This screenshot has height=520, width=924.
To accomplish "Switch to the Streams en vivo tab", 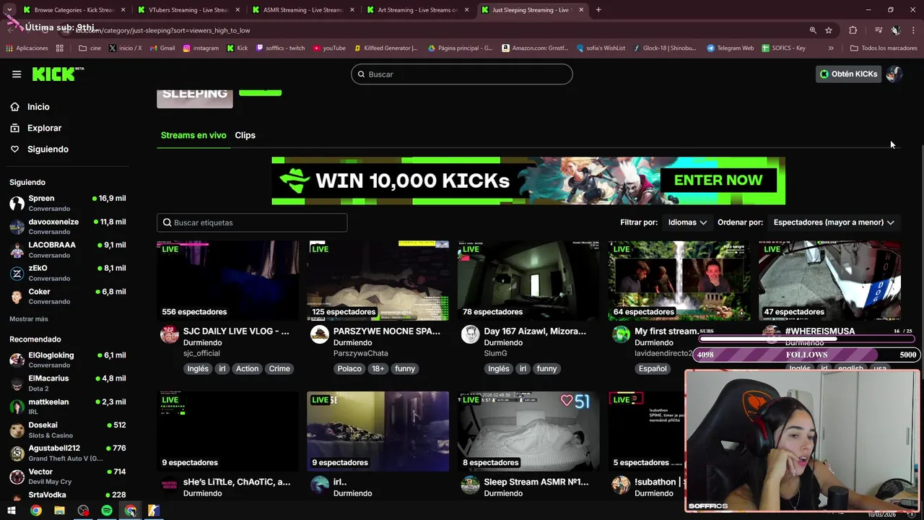I will [x=193, y=135].
